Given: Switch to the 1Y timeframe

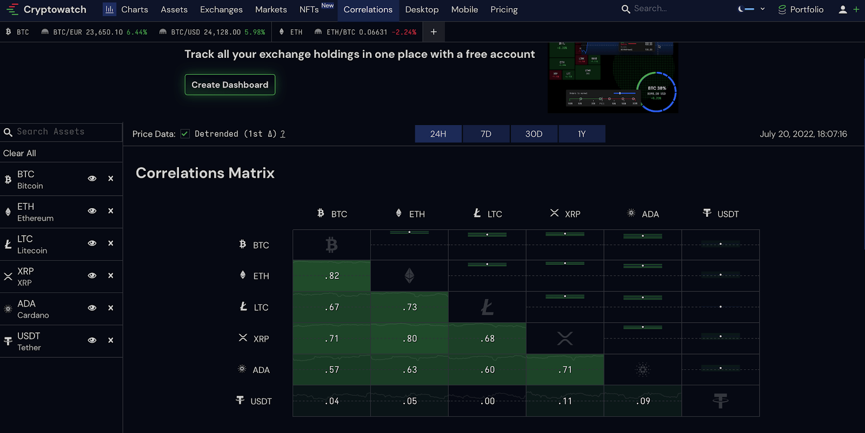Looking at the screenshot, I should (582, 134).
